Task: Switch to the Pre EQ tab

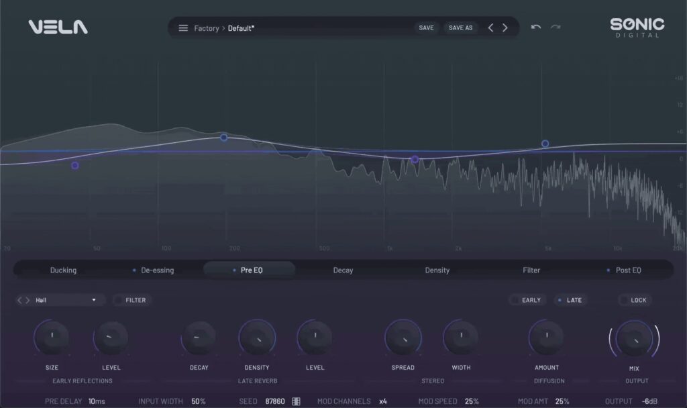Action: tap(250, 270)
